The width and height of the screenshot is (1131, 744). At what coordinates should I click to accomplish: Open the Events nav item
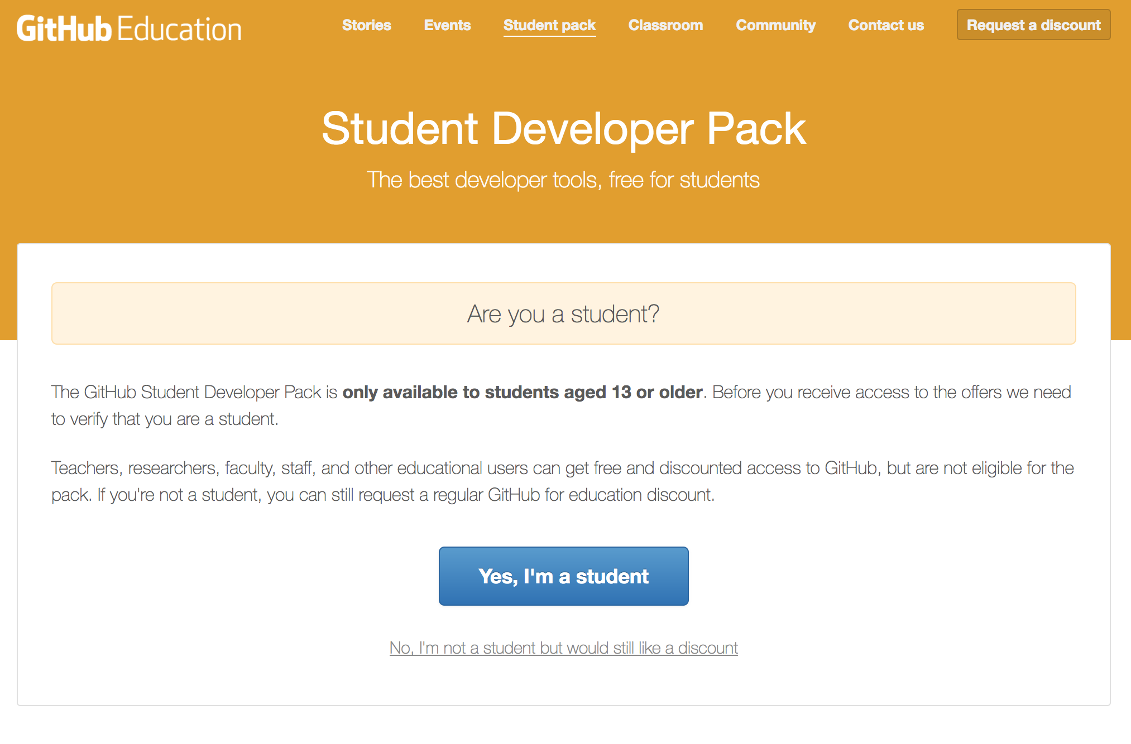pos(447,25)
